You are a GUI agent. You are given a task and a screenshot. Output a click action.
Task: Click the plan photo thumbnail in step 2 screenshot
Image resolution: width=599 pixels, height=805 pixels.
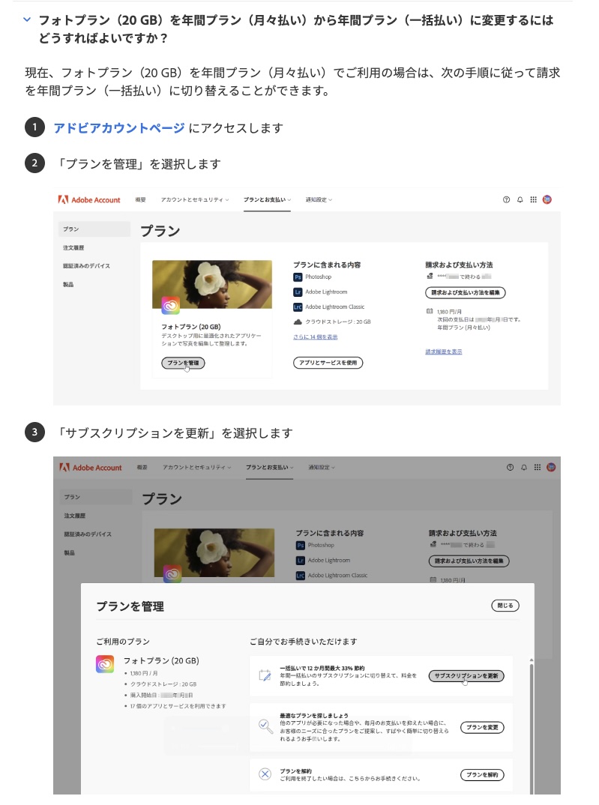212,284
